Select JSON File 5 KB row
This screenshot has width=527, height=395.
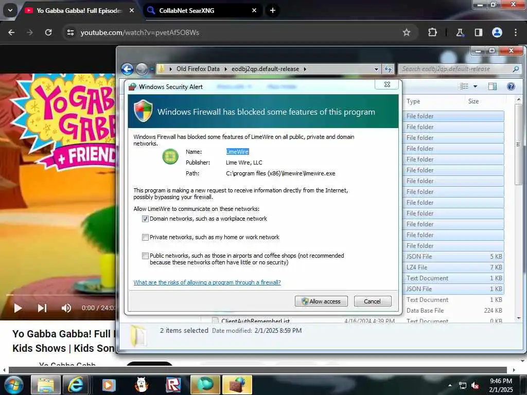click(x=453, y=257)
